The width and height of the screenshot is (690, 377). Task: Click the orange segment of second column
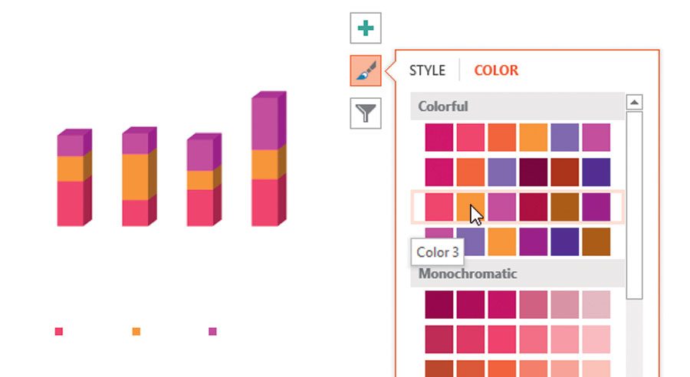(136, 177)
